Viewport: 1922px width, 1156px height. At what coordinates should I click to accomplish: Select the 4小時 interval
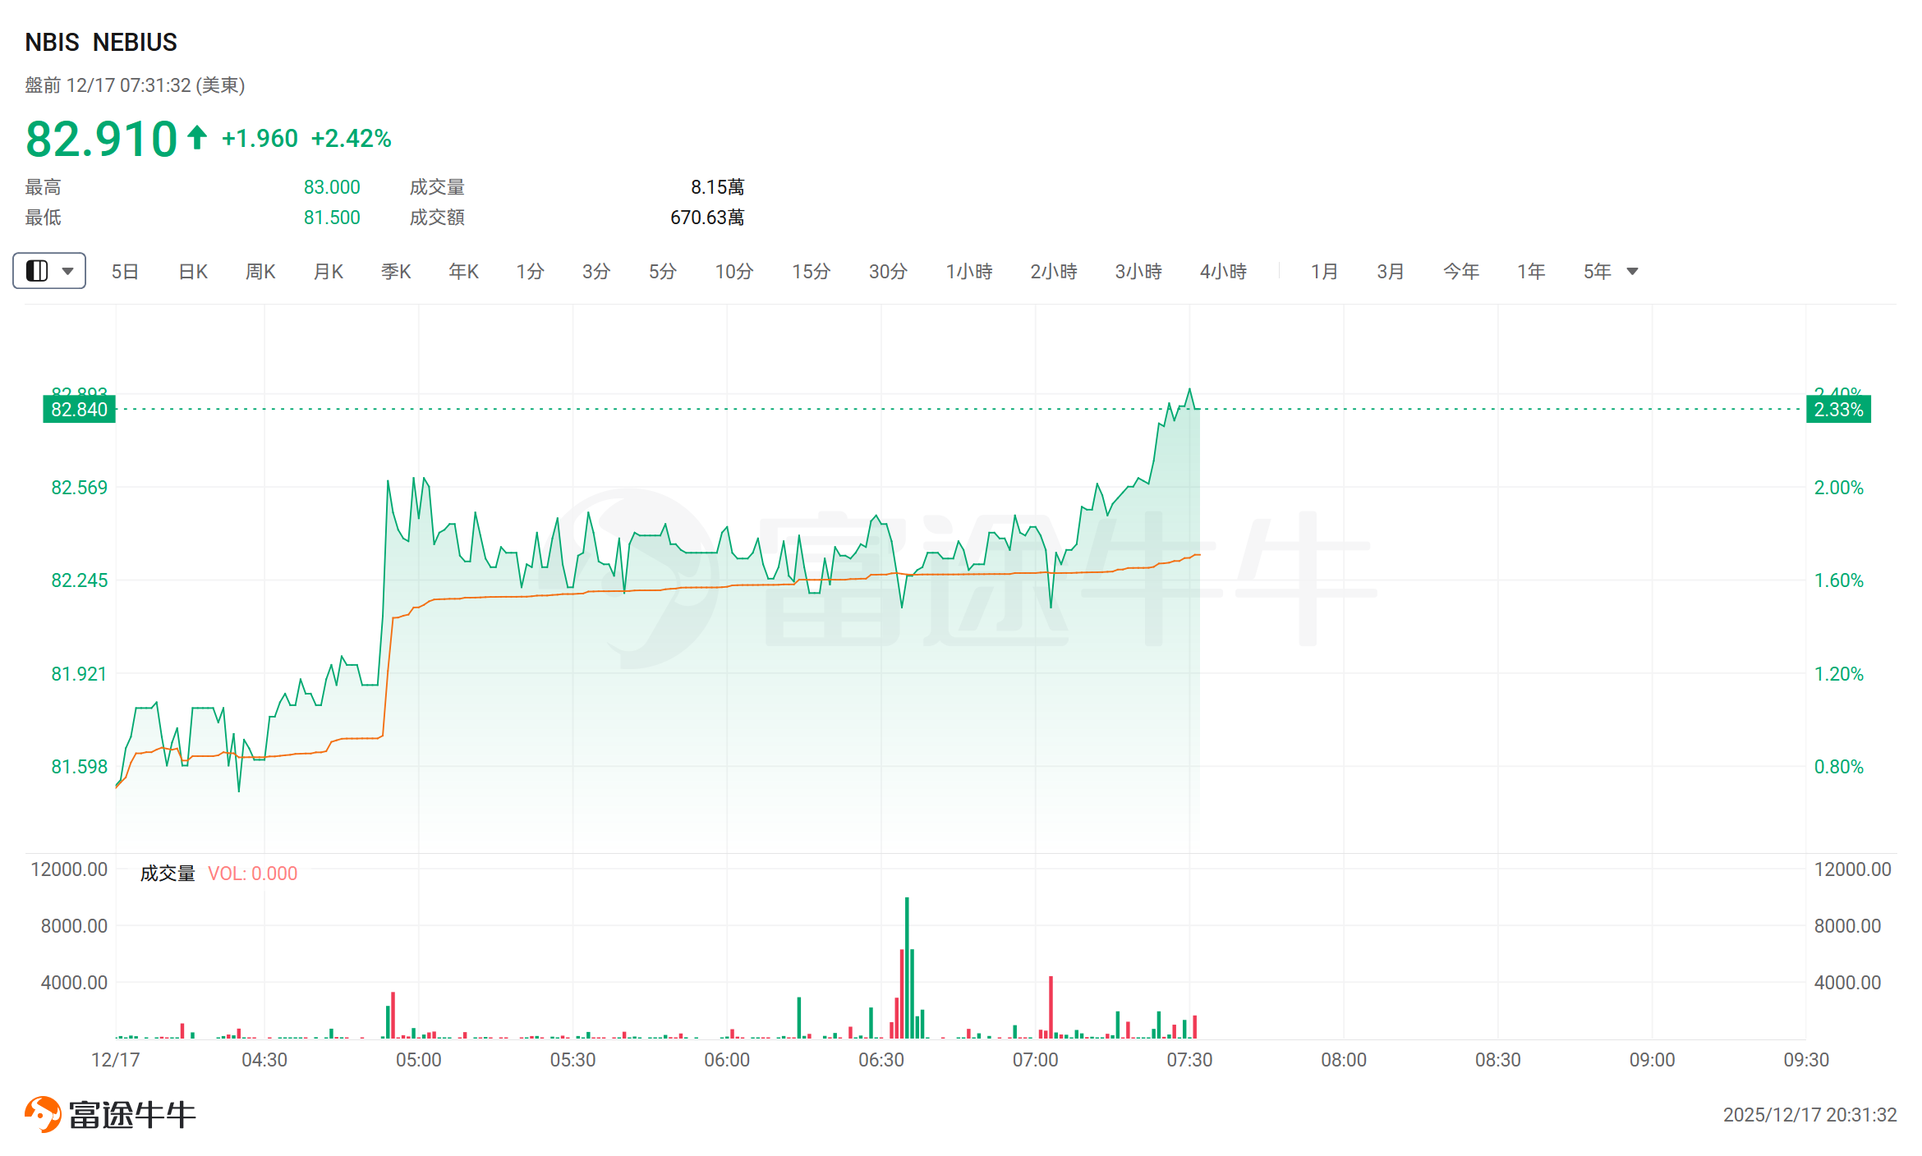(1223, 272)
